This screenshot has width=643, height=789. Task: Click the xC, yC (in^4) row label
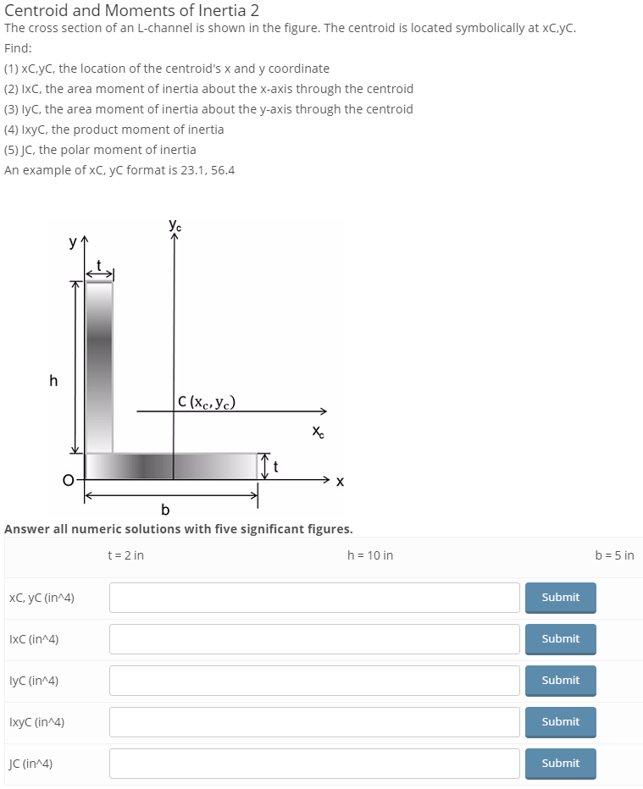[x=39, y=598]
